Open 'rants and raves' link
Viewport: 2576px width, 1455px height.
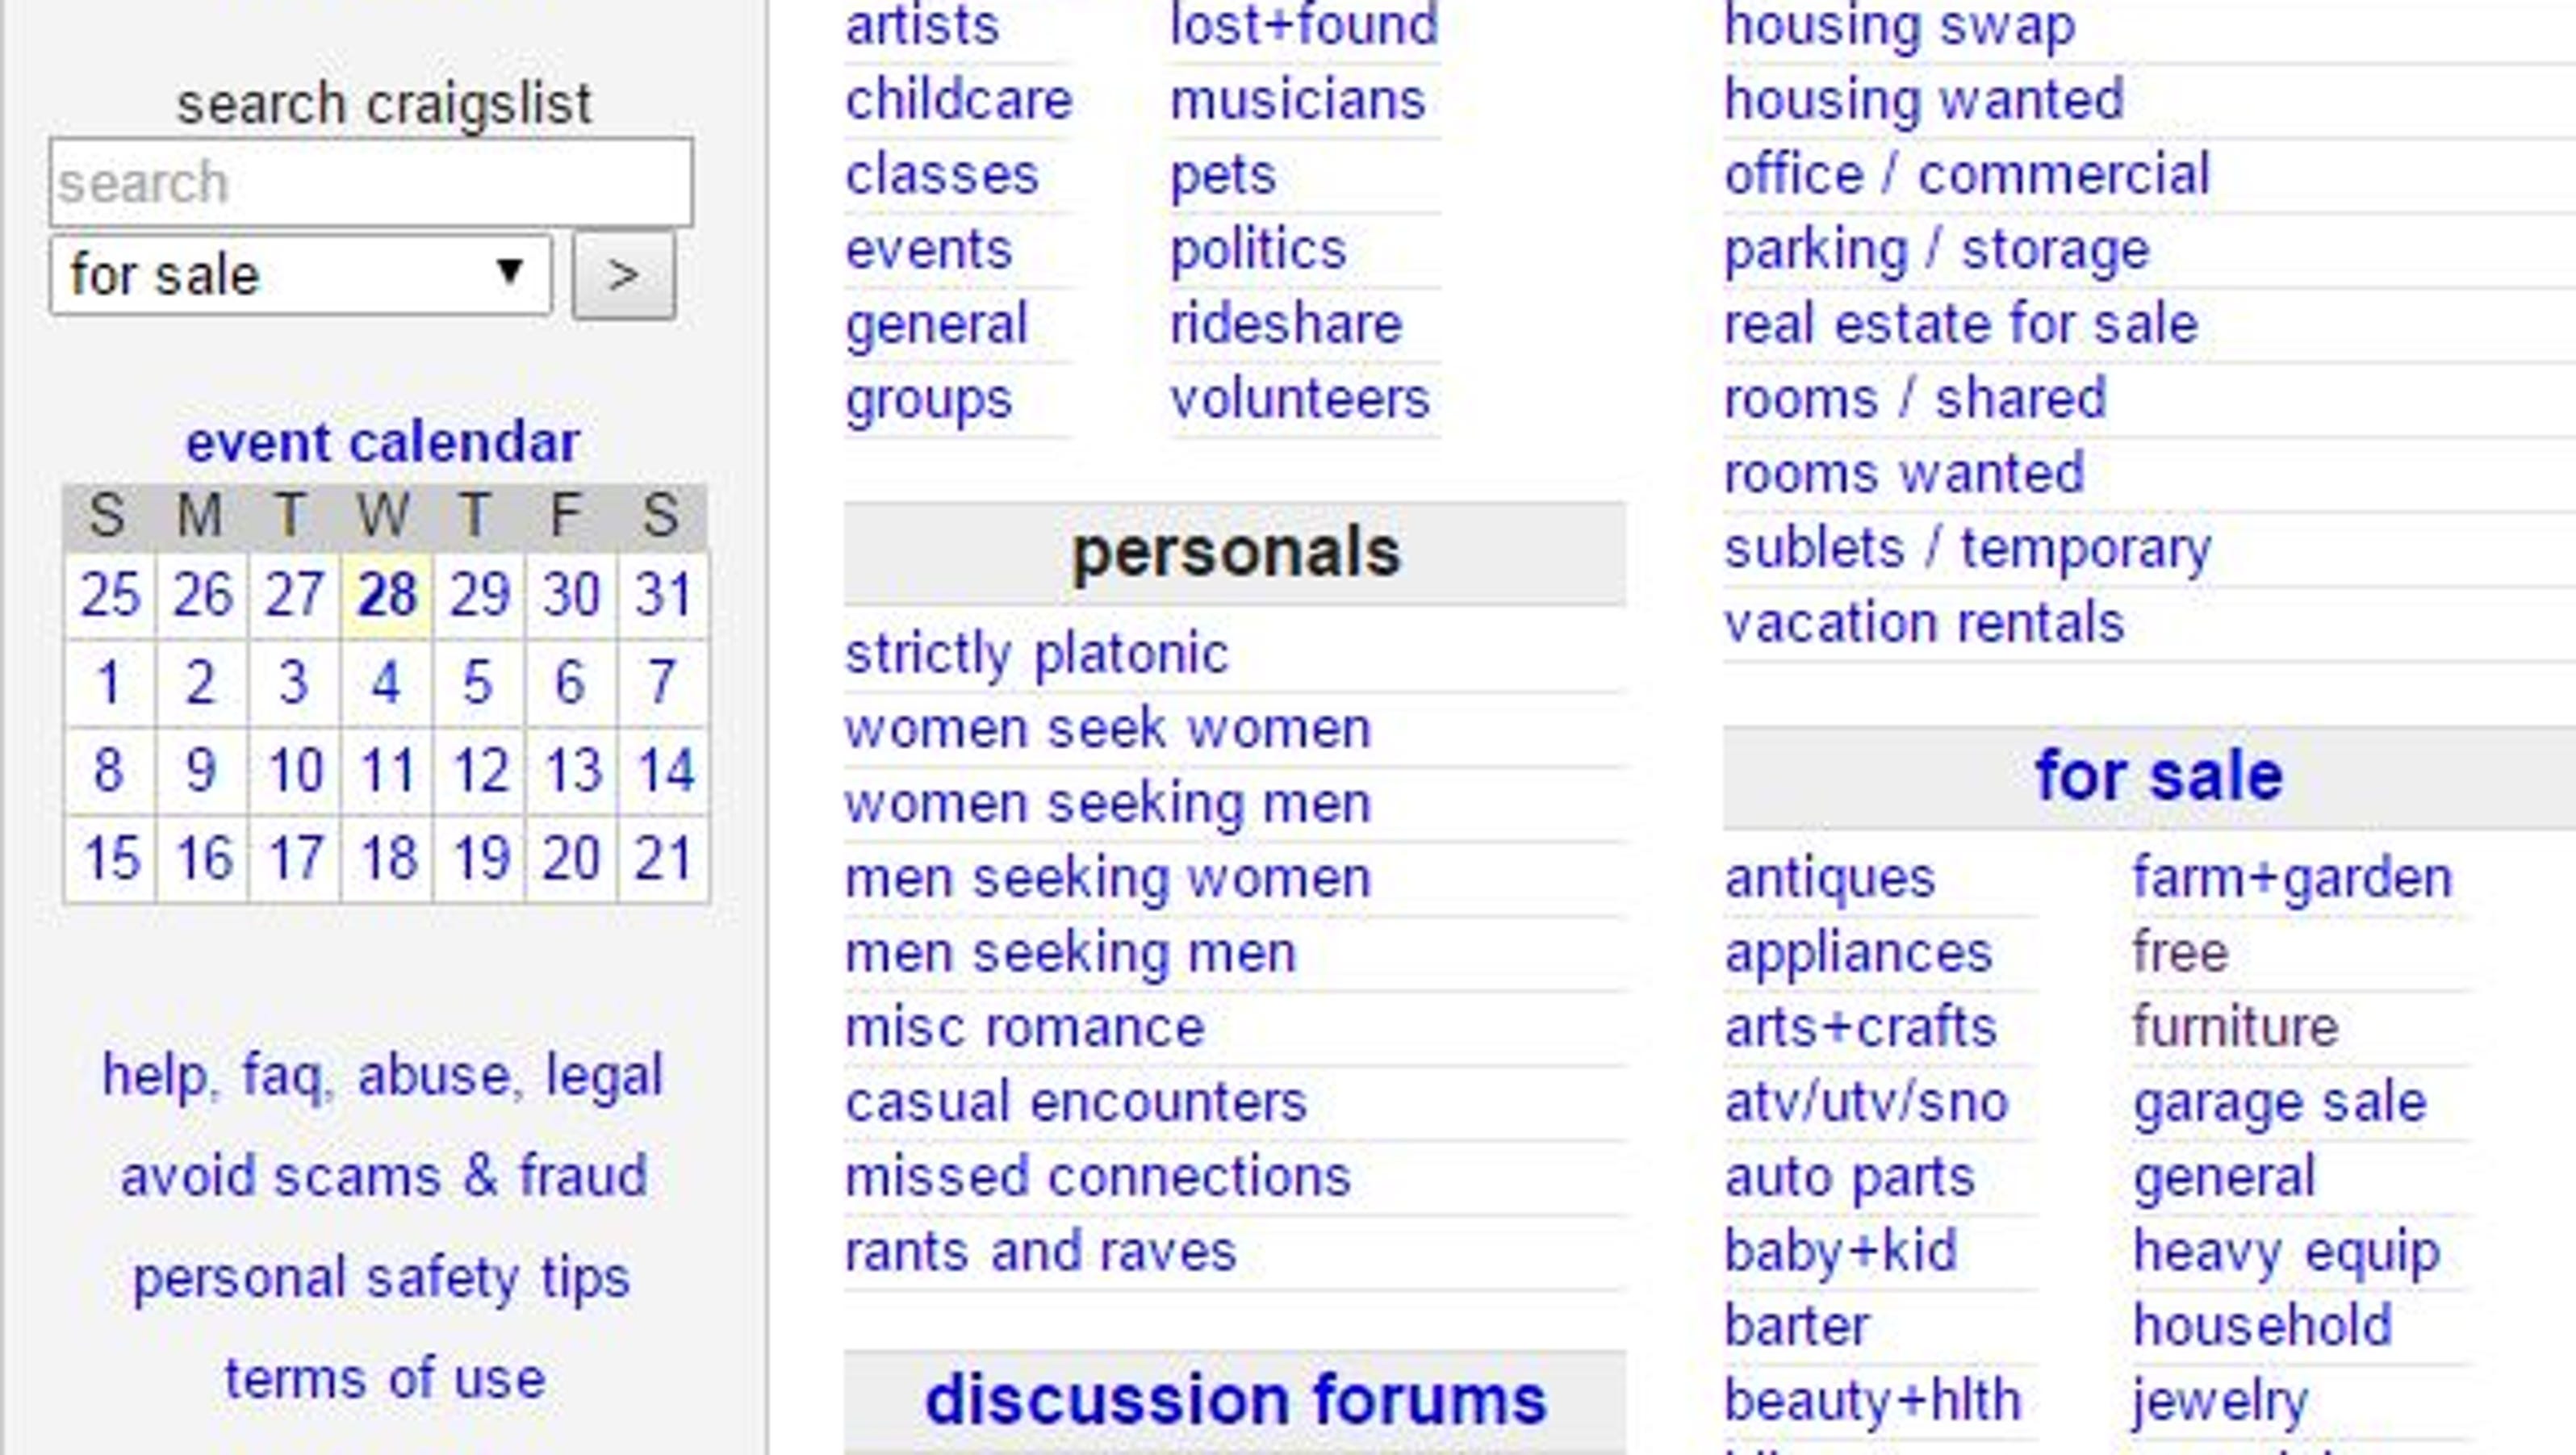[x=1041, y=1252]
